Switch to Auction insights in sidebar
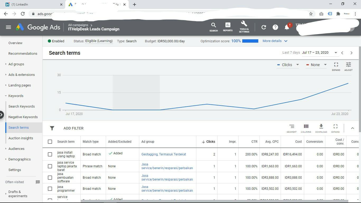 [21, 138]
